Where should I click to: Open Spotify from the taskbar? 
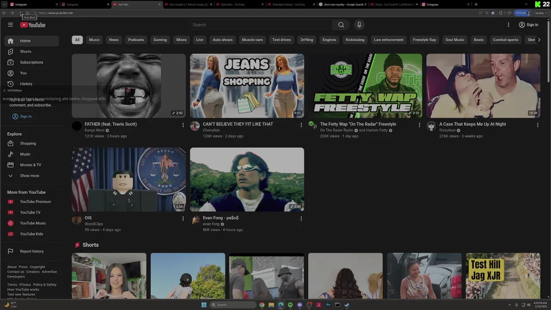(x=290, y=305)
